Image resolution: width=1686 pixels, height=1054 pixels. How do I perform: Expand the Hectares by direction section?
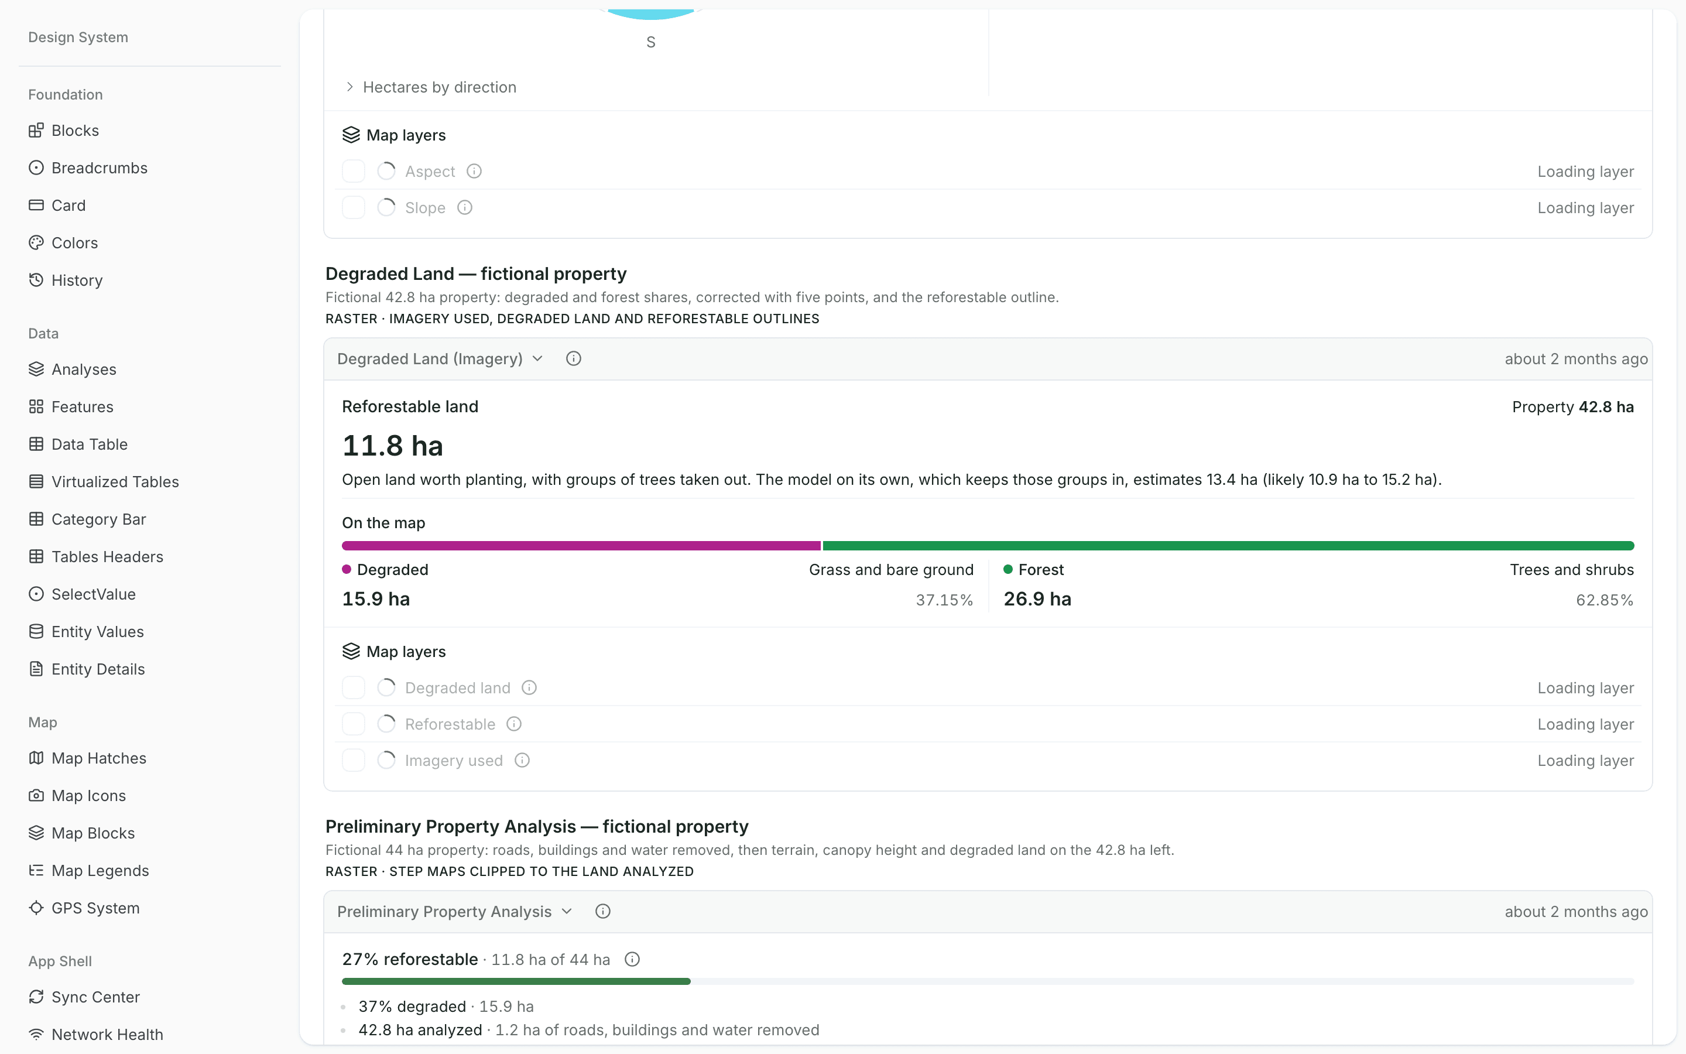(x=430, y=87)
